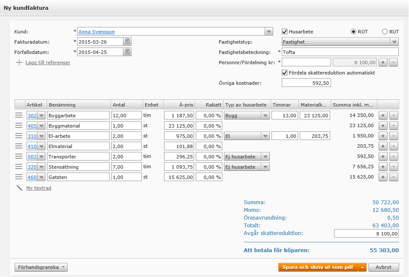Click minus icon on Byggmaterial row

coord(394,125)
